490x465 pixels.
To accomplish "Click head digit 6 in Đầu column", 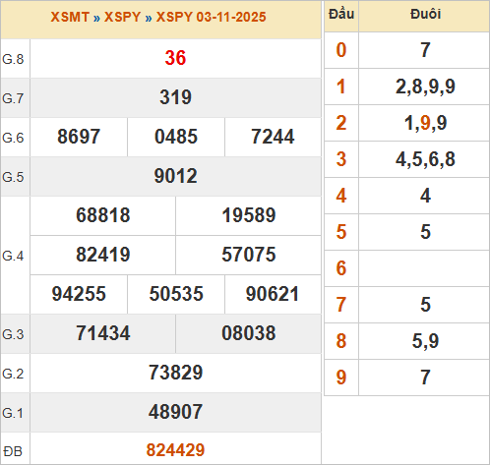I will pos(341,268).
